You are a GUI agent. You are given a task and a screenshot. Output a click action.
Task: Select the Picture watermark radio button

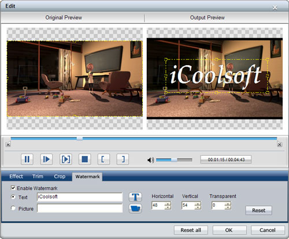[x=13, y=208]
